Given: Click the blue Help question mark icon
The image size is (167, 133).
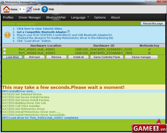Looking at the screenshot, I should pyautogui.click(x=45, y=9).
